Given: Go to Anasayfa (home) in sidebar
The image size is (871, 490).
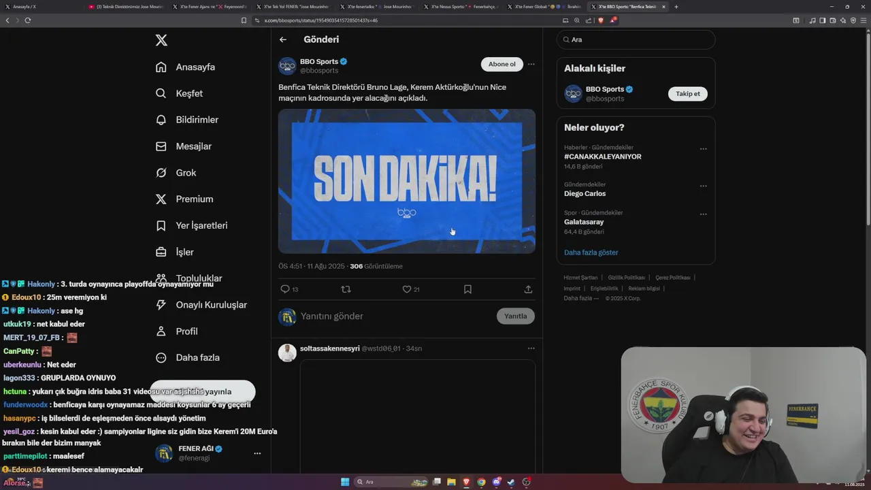Looking at the screenshot, I should (x=185, y=67).
